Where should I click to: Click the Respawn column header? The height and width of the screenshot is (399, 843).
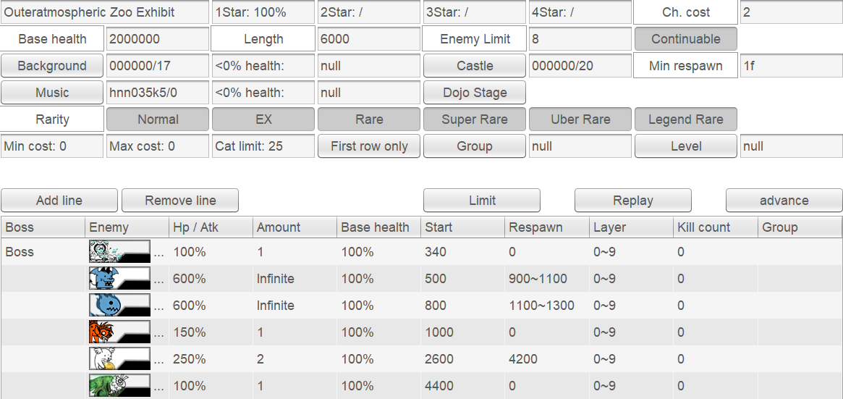pos(546,227)
